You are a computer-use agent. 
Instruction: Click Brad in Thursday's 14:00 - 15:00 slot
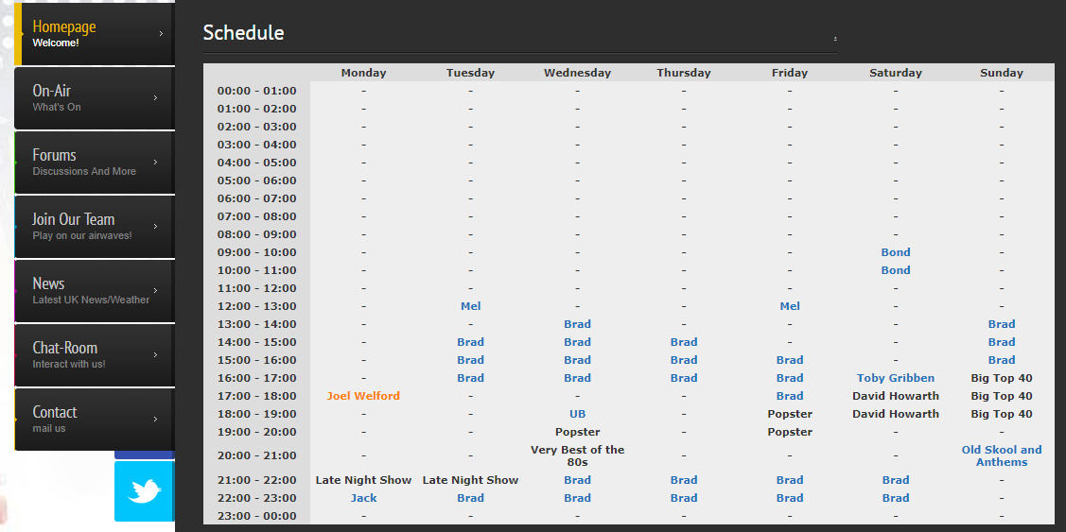[683, 342]
